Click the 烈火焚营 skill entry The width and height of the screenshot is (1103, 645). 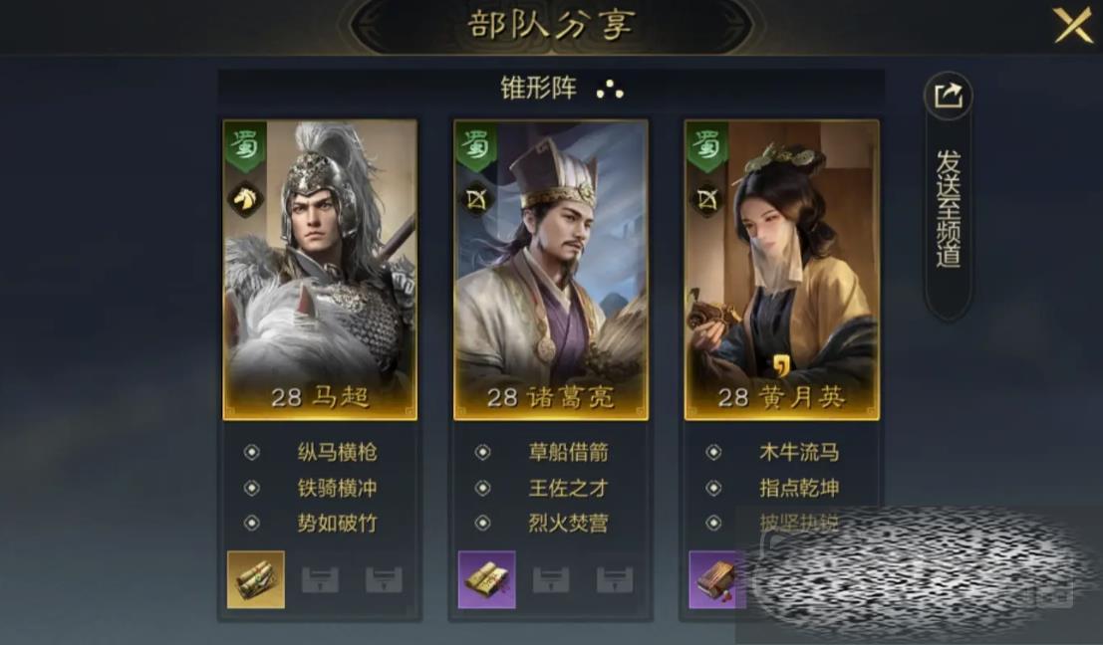click(568, 524)
